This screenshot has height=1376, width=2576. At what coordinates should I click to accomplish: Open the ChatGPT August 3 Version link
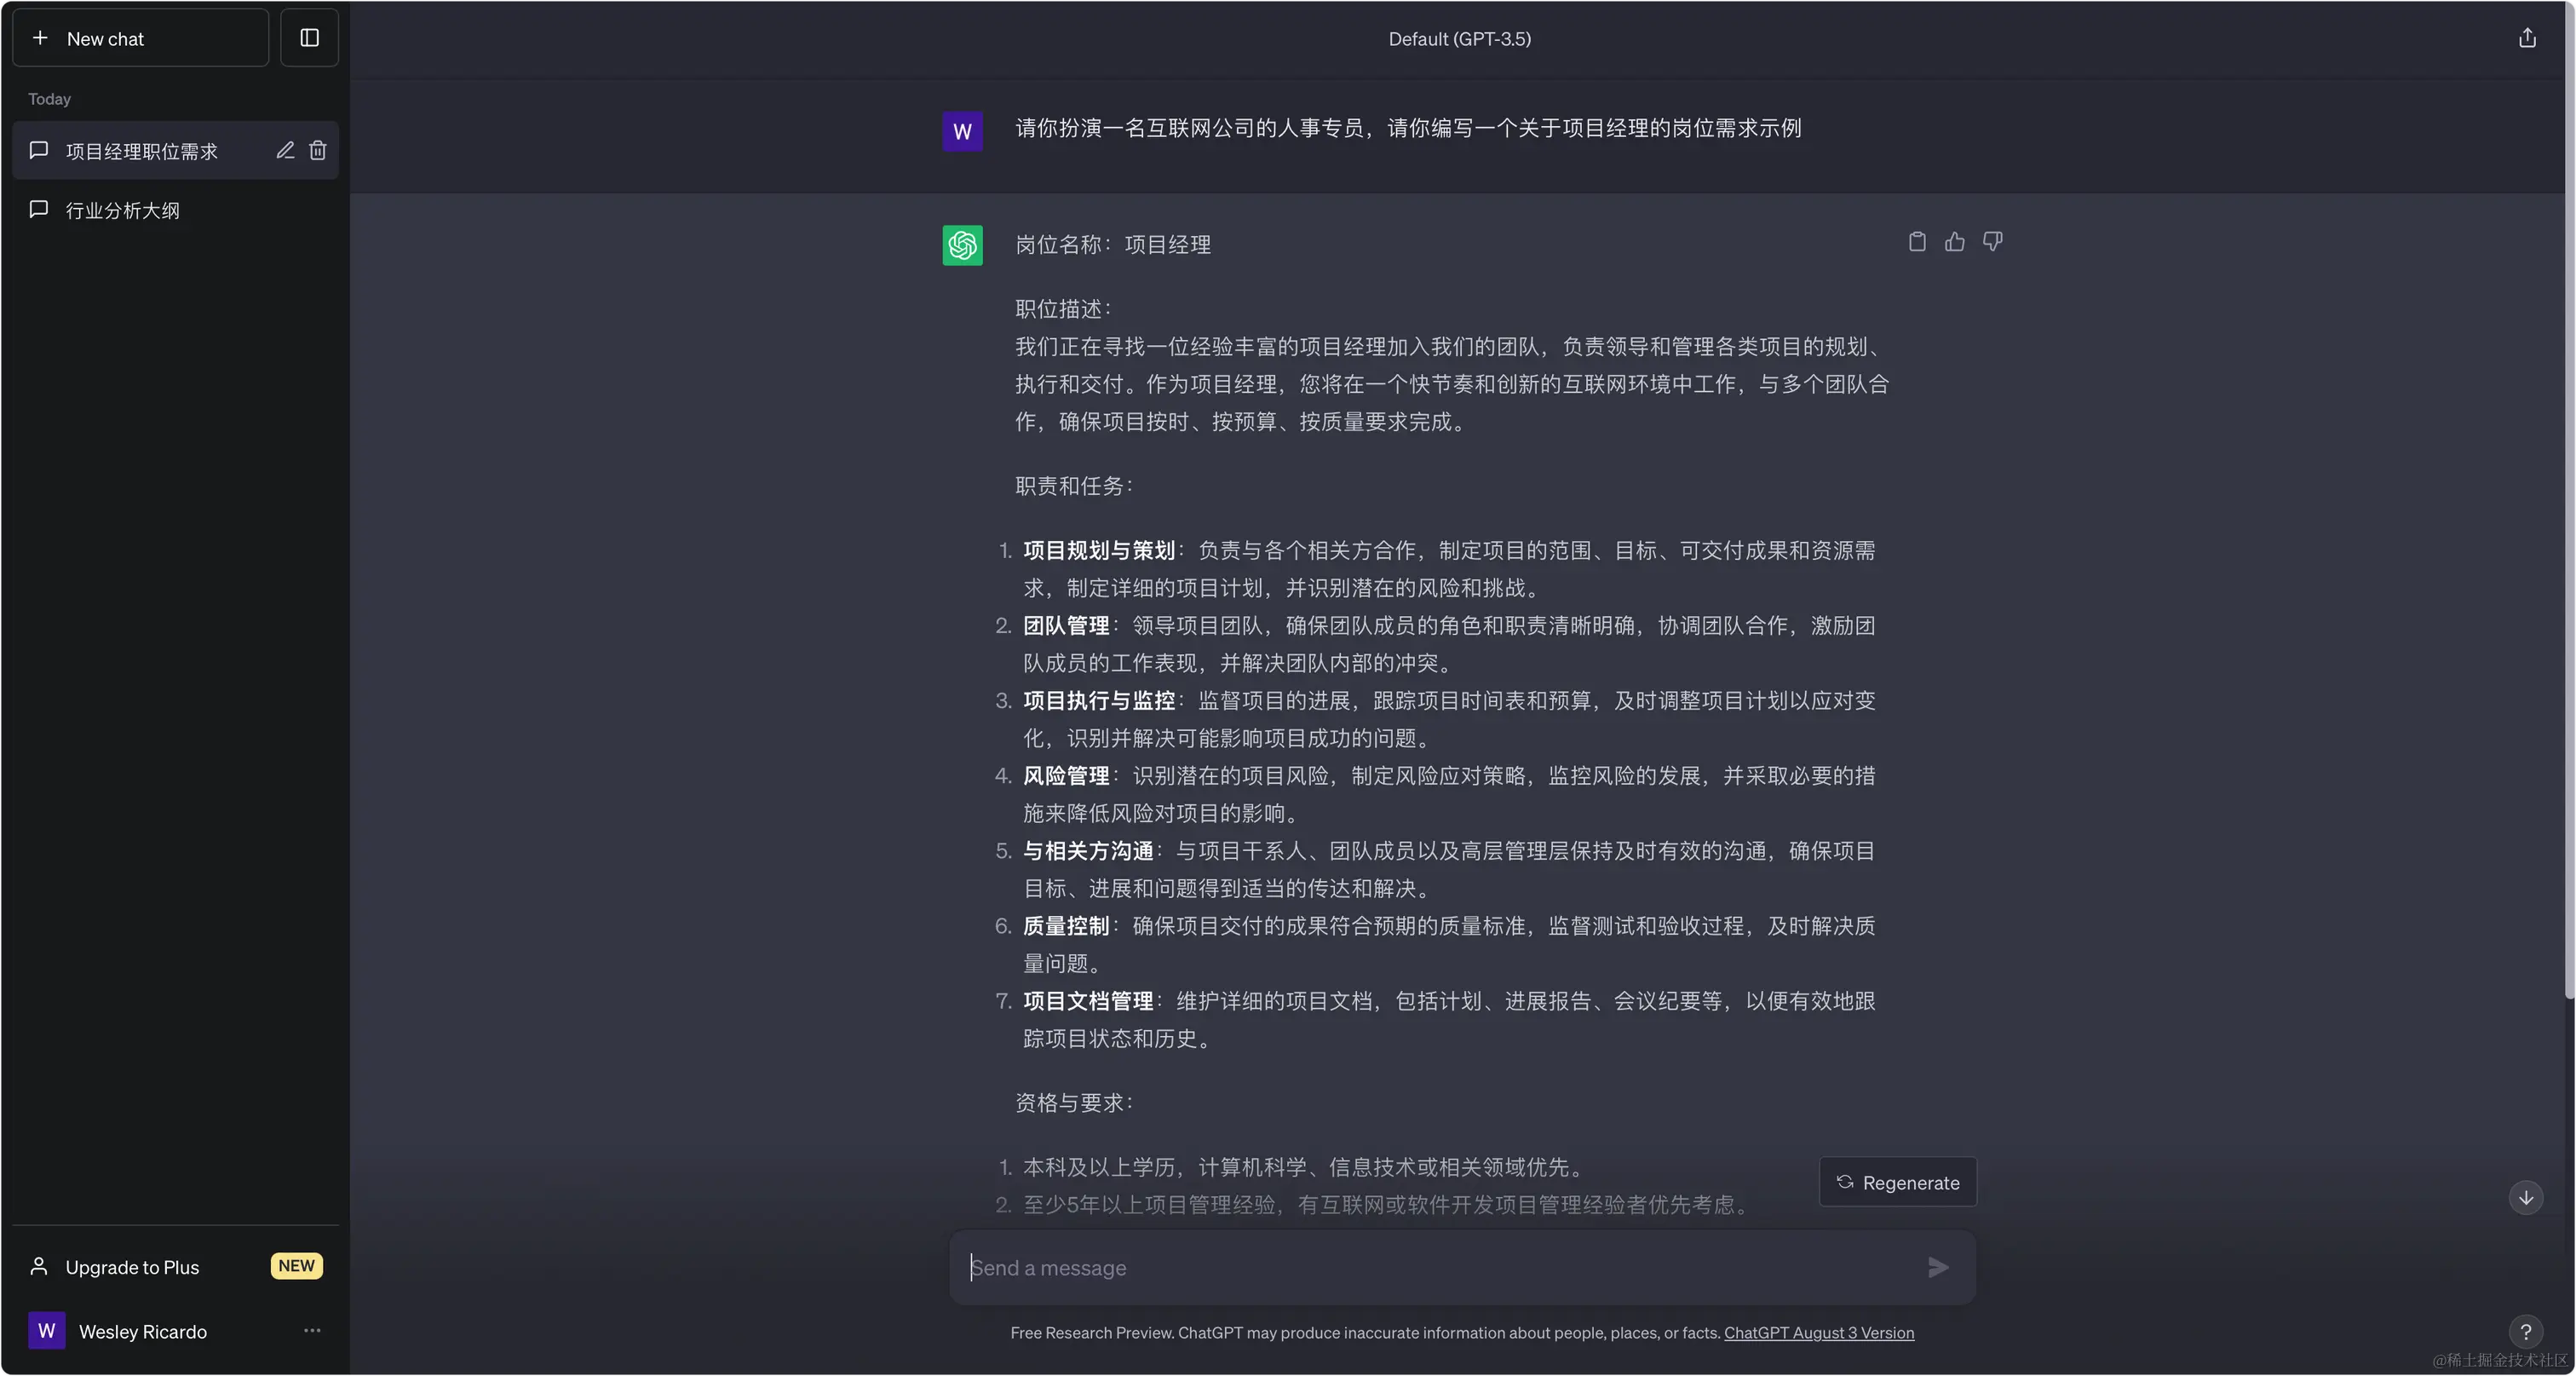(x=1819, y=1333)
